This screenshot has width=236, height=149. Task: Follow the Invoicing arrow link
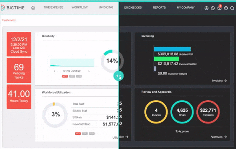pyautogui.click(x=219, y=81)
